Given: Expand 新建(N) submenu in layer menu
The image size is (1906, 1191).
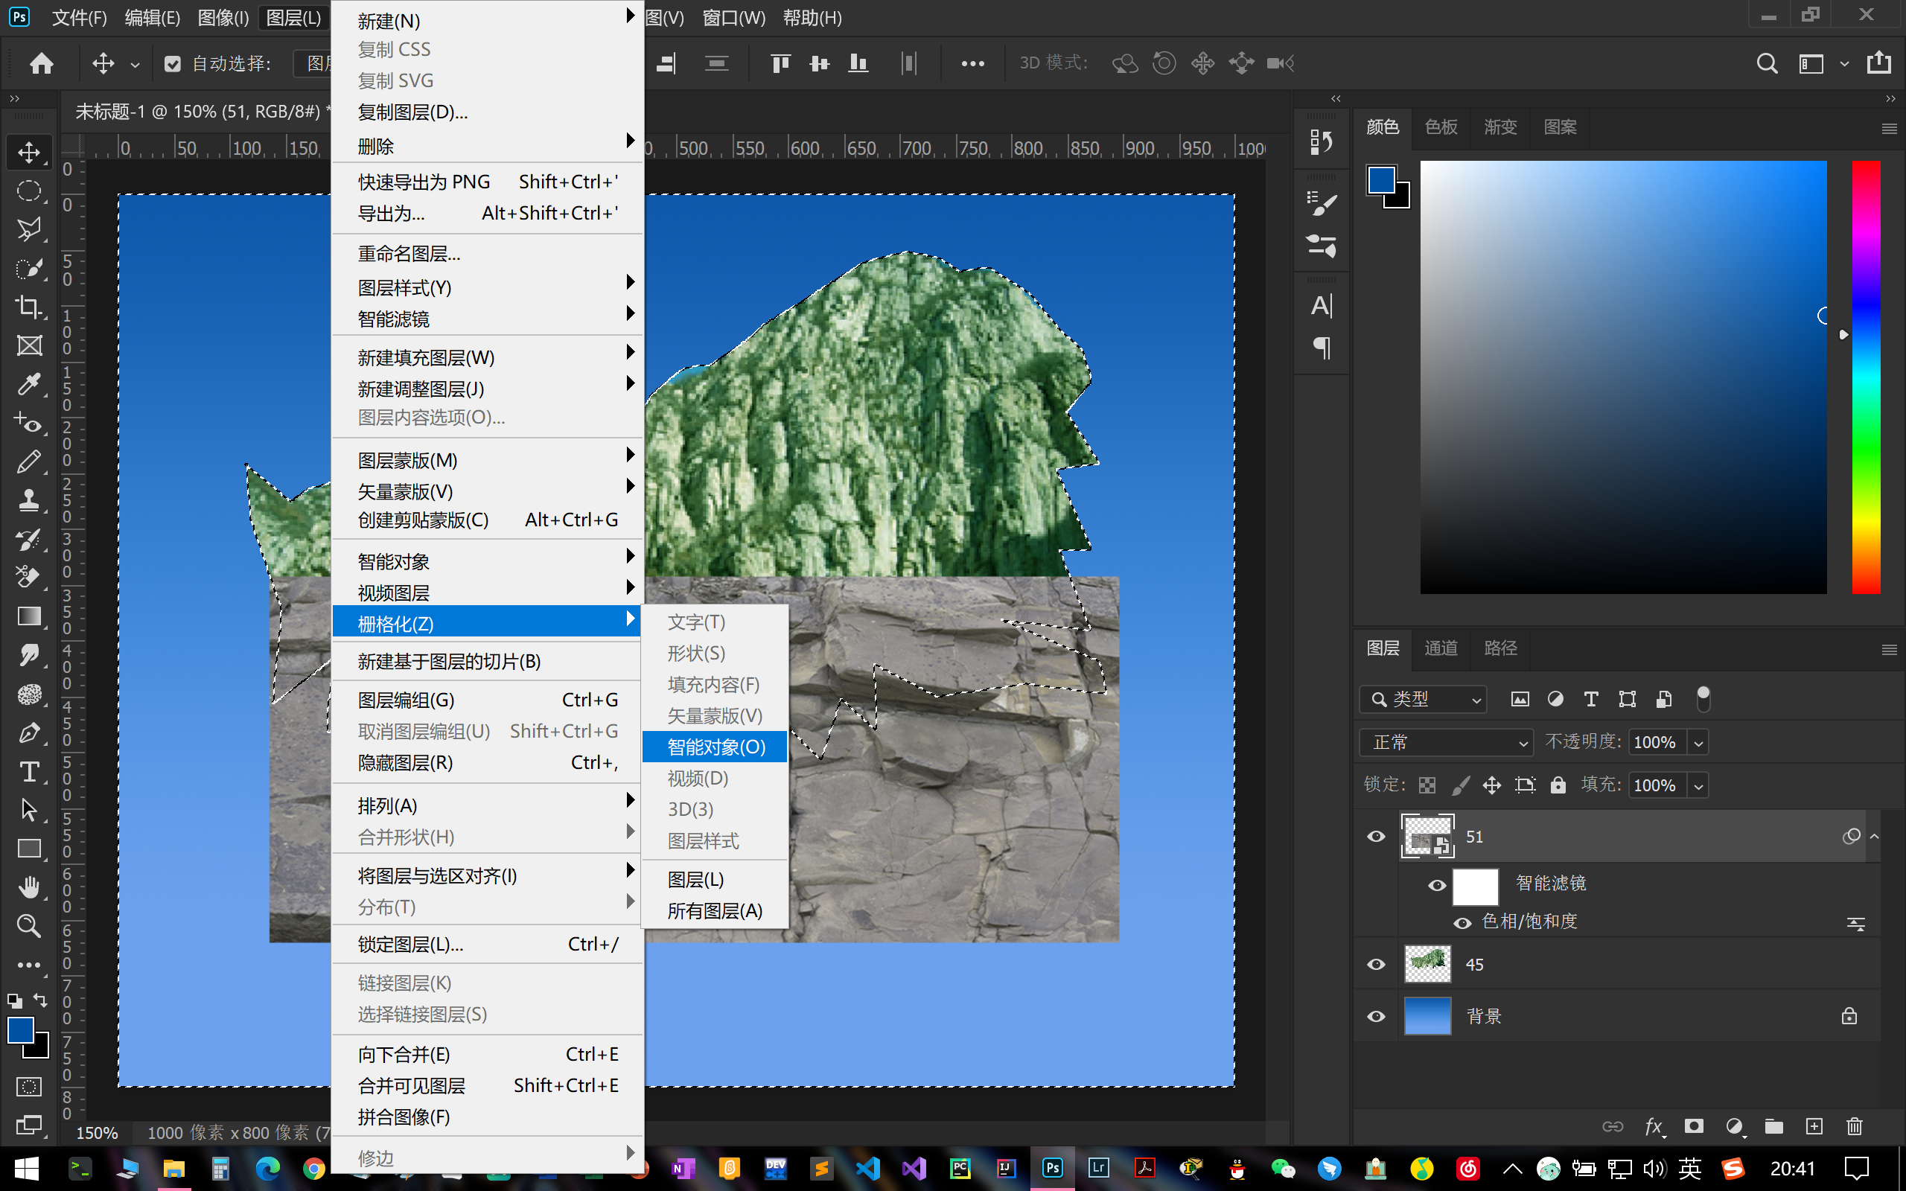Looking at the screenshot, I should click(487, 21).
